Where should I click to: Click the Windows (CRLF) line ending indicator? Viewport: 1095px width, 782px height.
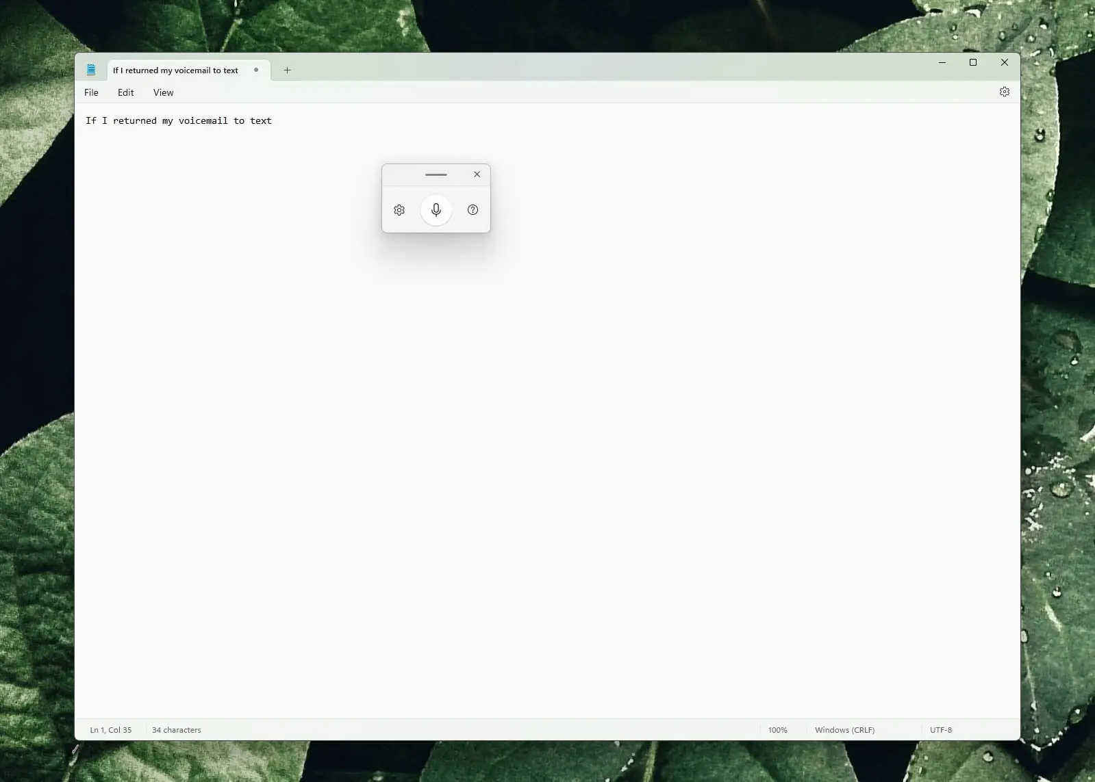pos(844,730)
